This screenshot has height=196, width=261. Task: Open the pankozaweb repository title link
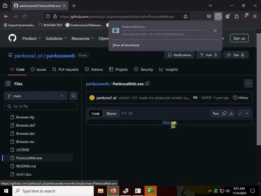61,55
